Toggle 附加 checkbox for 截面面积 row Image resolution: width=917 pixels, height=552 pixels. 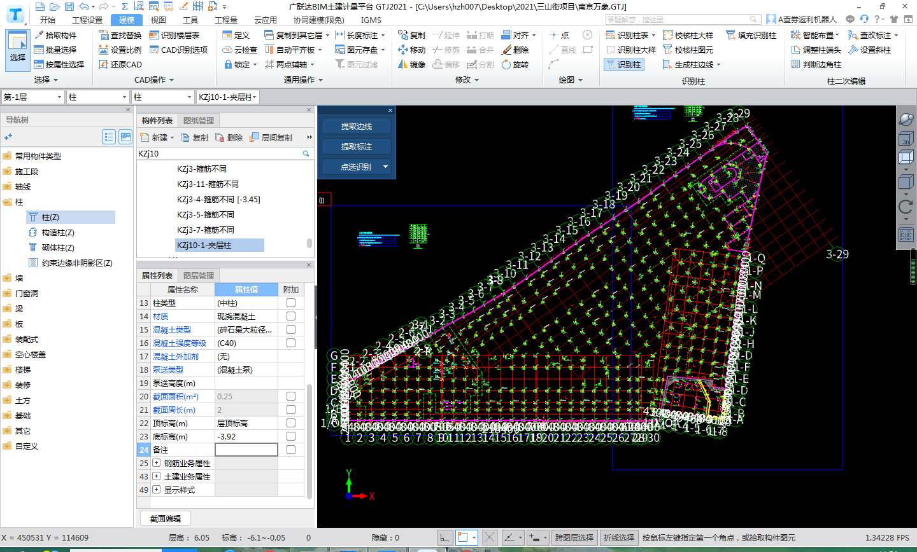tap(291, 396)
